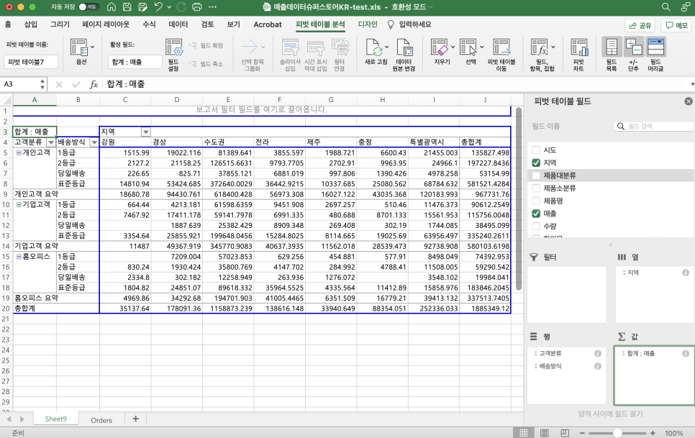The height and width of the screenshot is (438, 695).
Task: Open the 고객분류 filter dropdown
Action: coord(51,142)
